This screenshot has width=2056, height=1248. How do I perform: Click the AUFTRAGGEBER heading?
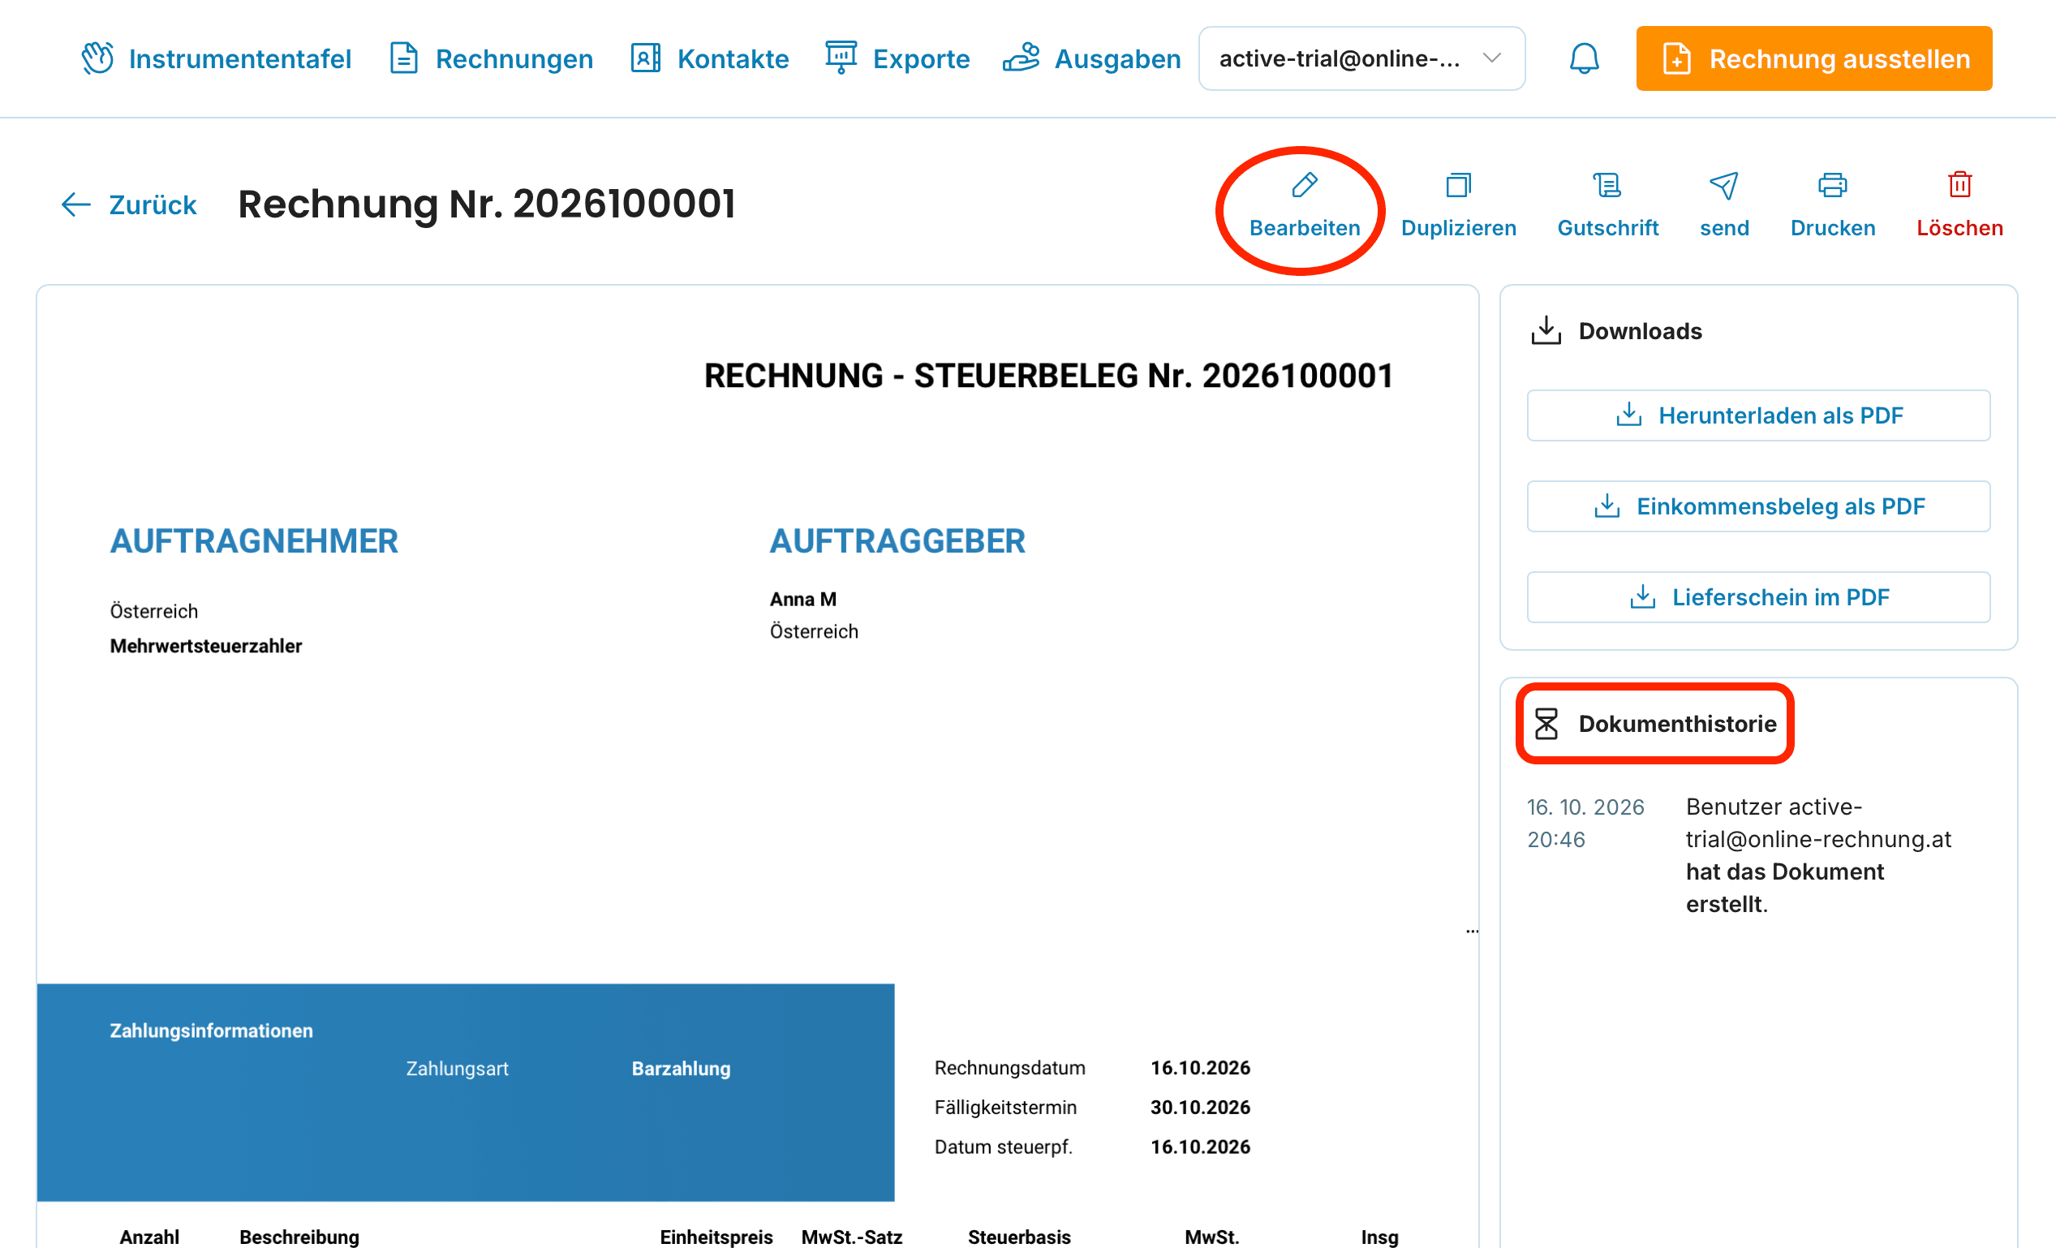897,541
